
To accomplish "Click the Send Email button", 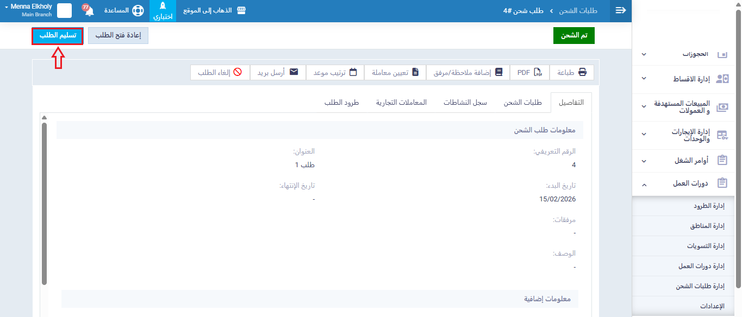I will pyautogui.click(x=278, y=72).
